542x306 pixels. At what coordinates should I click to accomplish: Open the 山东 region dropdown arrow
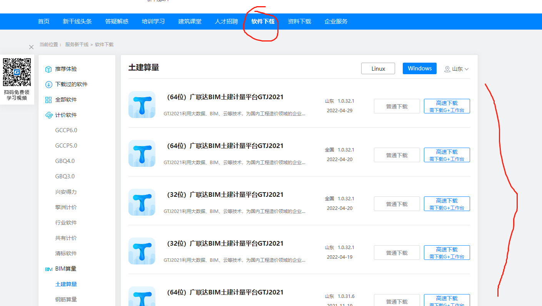coord(467,69)
